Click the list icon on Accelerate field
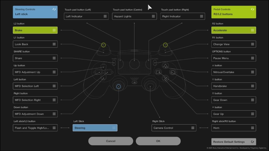 (252, 30)
